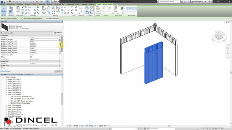
Task: Click the Thin Lines icon in quick access toolbar
Action: pyautogui.click(x=48, y=1)
